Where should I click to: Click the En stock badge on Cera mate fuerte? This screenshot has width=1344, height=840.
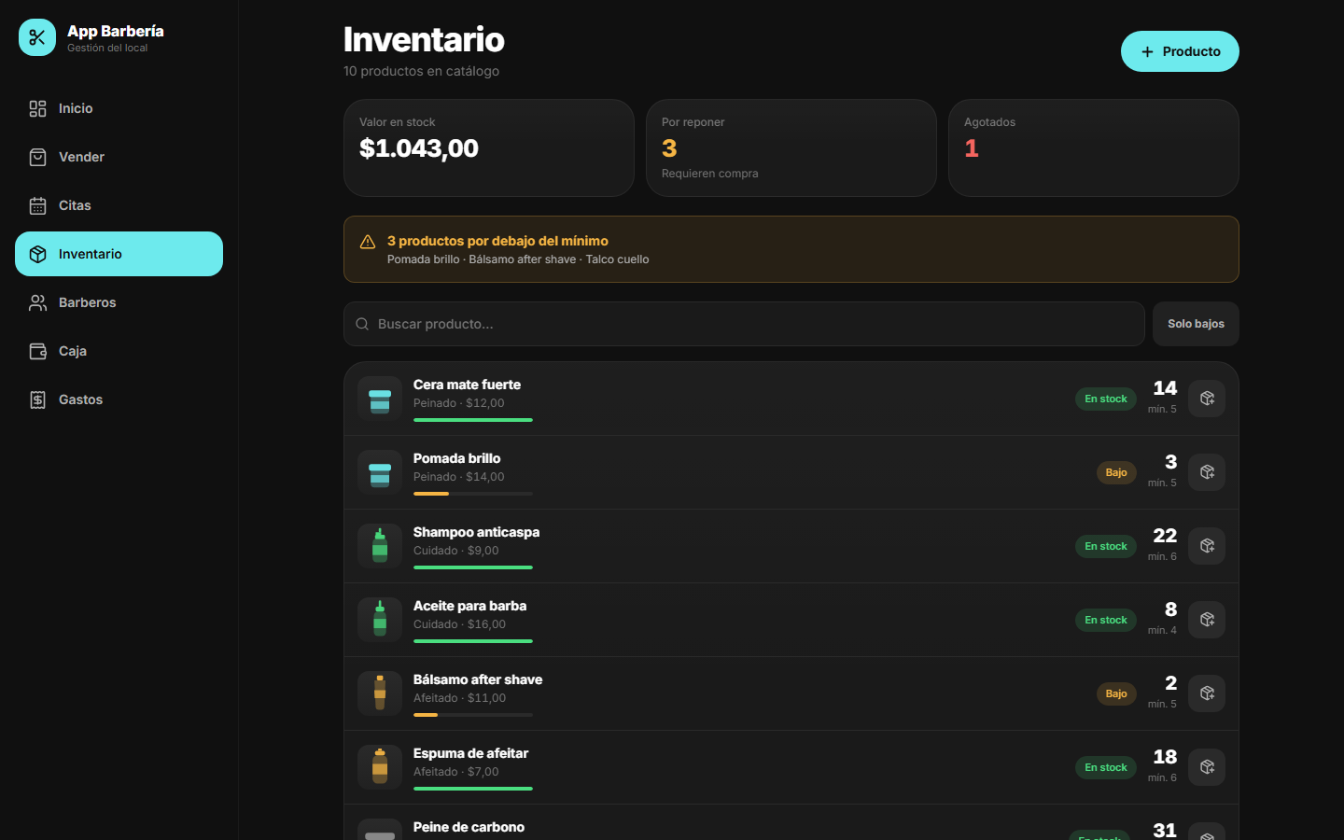click(x=1106, y=399)
